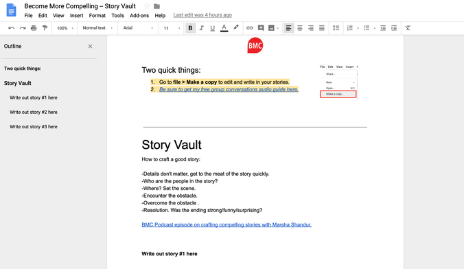Click the Story Vault heading in document

click(172, 145)
